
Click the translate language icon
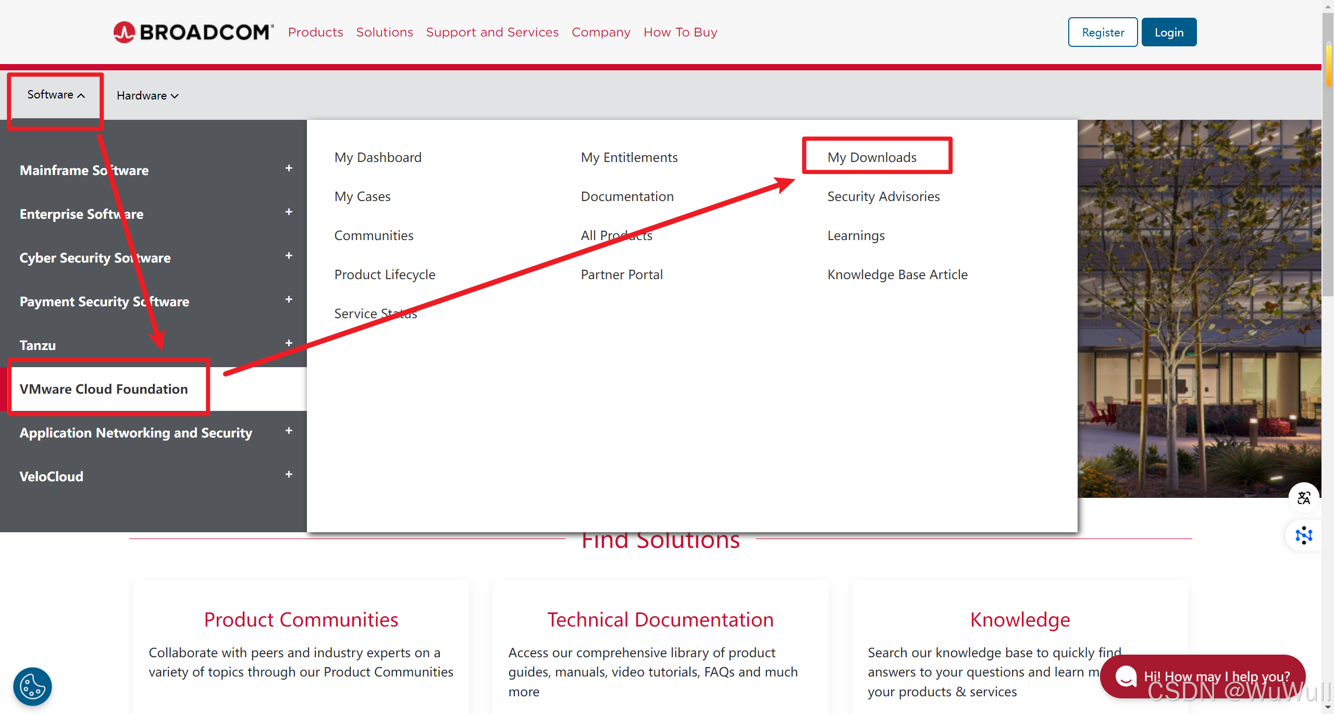tap(1304, 498)
